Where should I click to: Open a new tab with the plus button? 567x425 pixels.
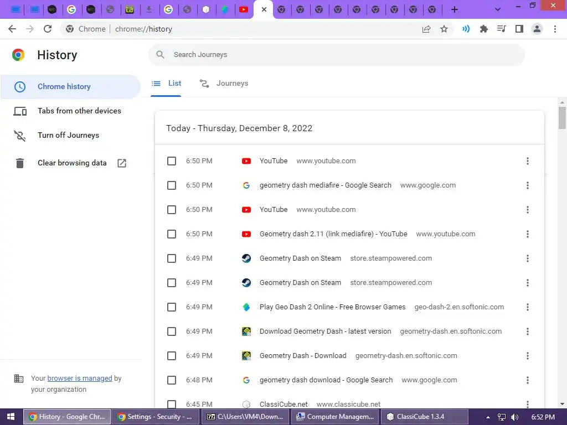pyautogui.click(x=455, y=10)
